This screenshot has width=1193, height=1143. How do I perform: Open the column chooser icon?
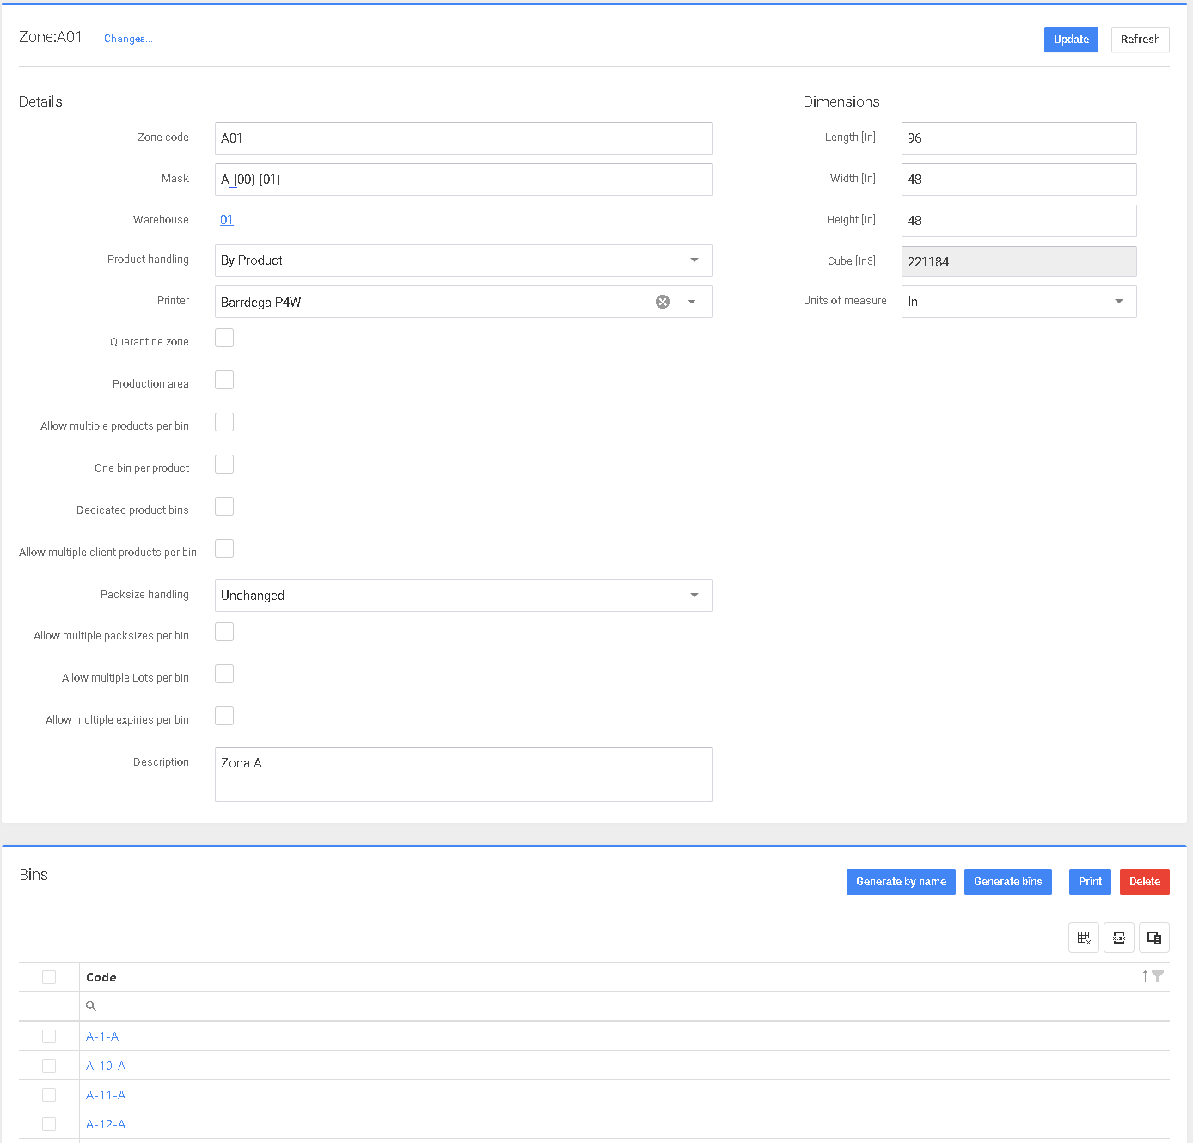tap(1153, 938)
